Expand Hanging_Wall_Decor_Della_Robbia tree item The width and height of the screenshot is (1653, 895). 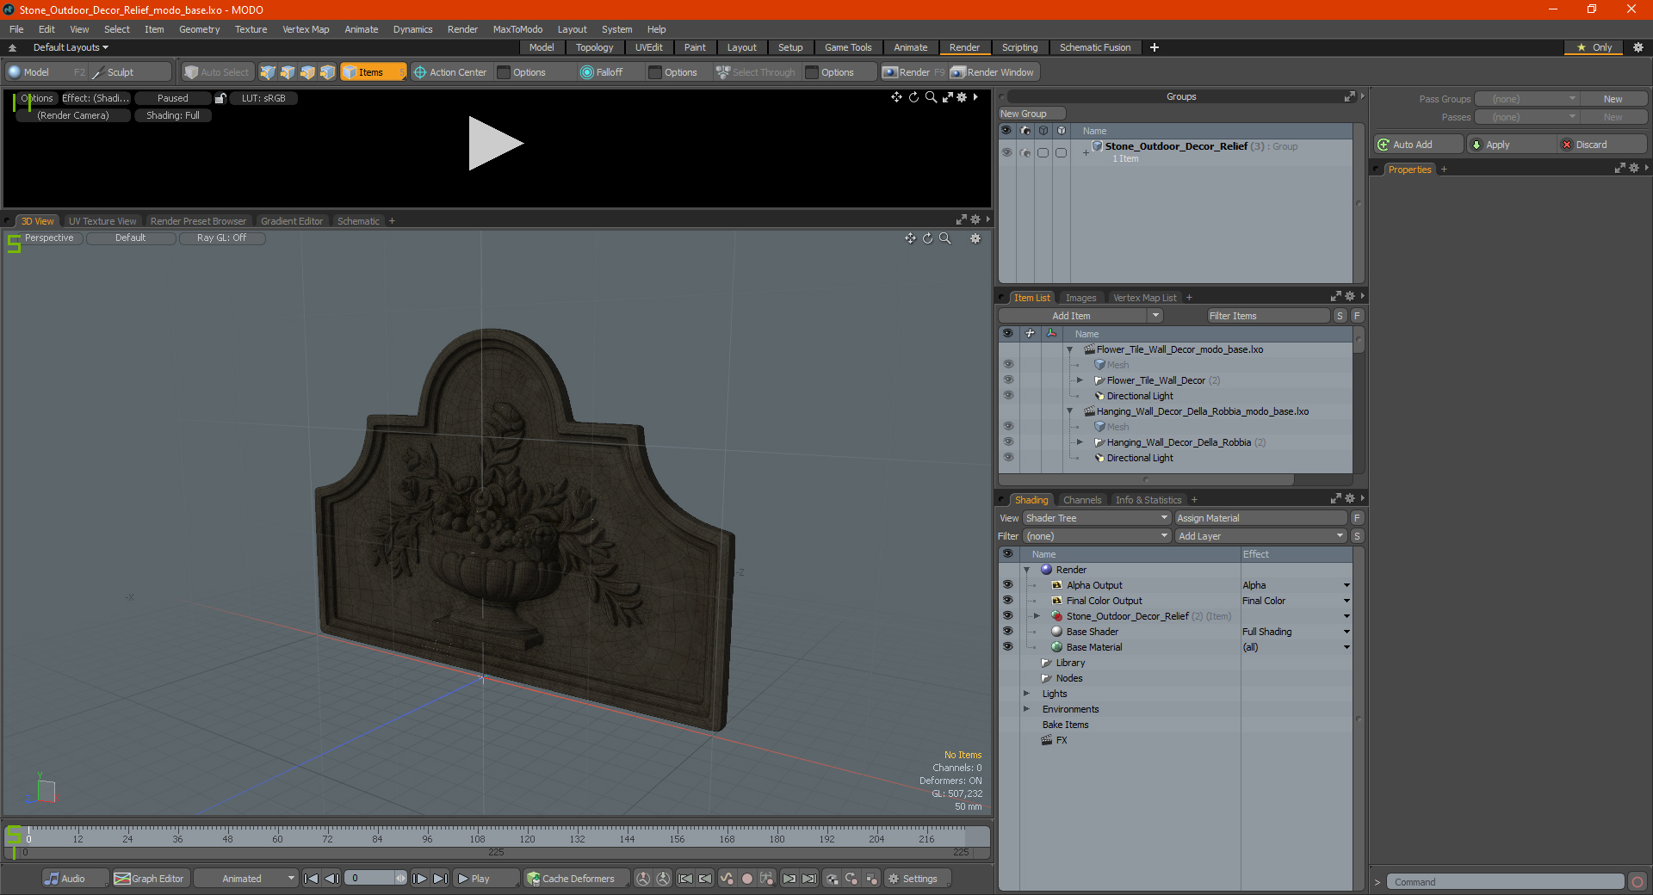[x=1080, y=442]
